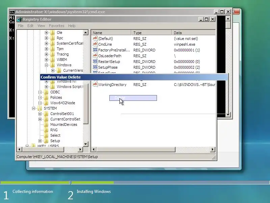Expand the CurrentVersion key
Image resolution: width=270 pixels, height=203 pixels.
point(53,70)
